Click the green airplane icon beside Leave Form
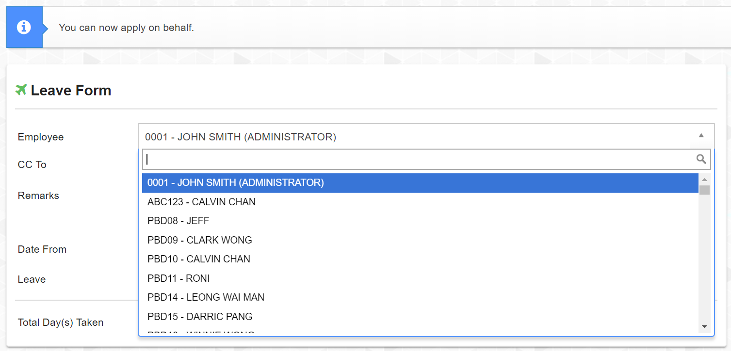This screenshot has width=731, height=351. [21, 90]
